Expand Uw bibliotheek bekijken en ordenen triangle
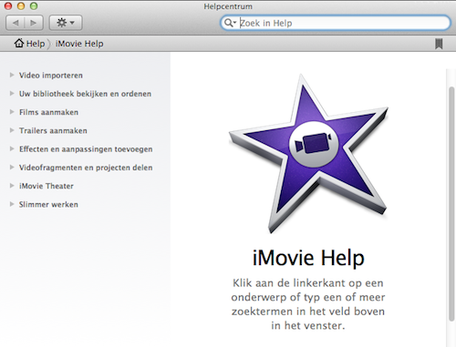This screenshot has height=347, width=456. point(12,93)
